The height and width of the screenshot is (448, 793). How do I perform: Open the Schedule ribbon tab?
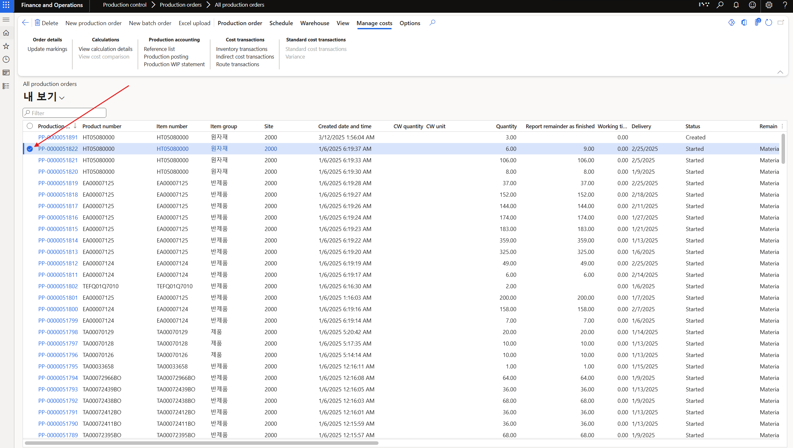tap(281, 23)
